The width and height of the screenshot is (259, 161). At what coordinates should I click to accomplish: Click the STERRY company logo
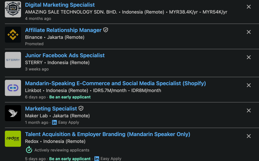click(x=13, y=60)
